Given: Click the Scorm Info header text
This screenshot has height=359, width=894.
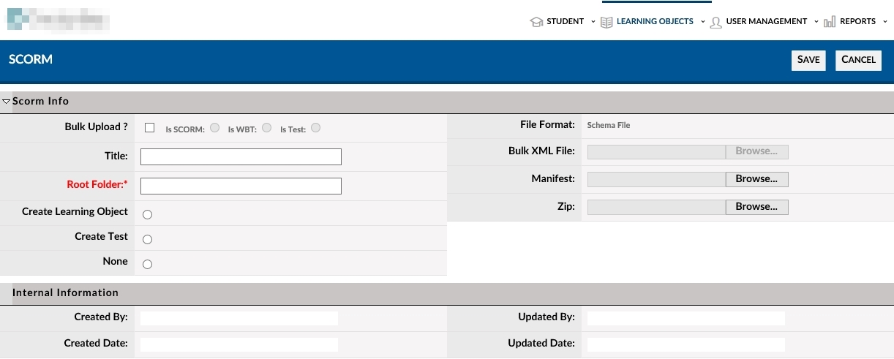Looking at the screenshot, I should [41, 101].
